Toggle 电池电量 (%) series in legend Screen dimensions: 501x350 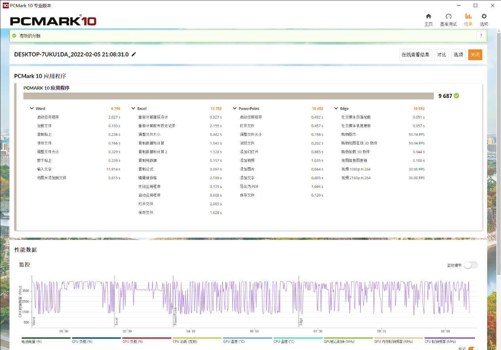[x=46, y=340]
